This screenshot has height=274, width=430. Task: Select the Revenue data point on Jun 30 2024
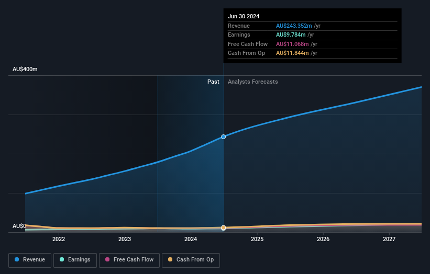coord(224,136)
